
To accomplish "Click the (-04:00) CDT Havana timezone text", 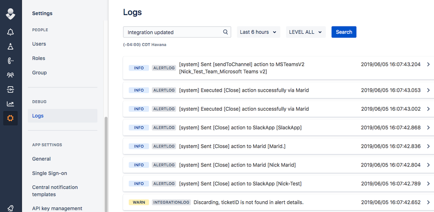I will pyautogui.click(x=145, y=45).
